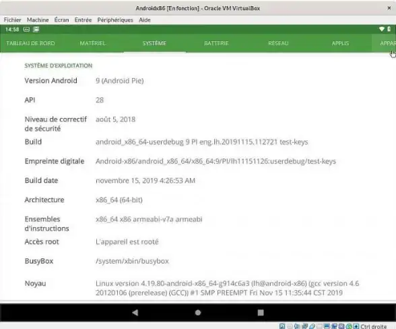Switch to the RÉSEAU tab

[x=278, y=44]
